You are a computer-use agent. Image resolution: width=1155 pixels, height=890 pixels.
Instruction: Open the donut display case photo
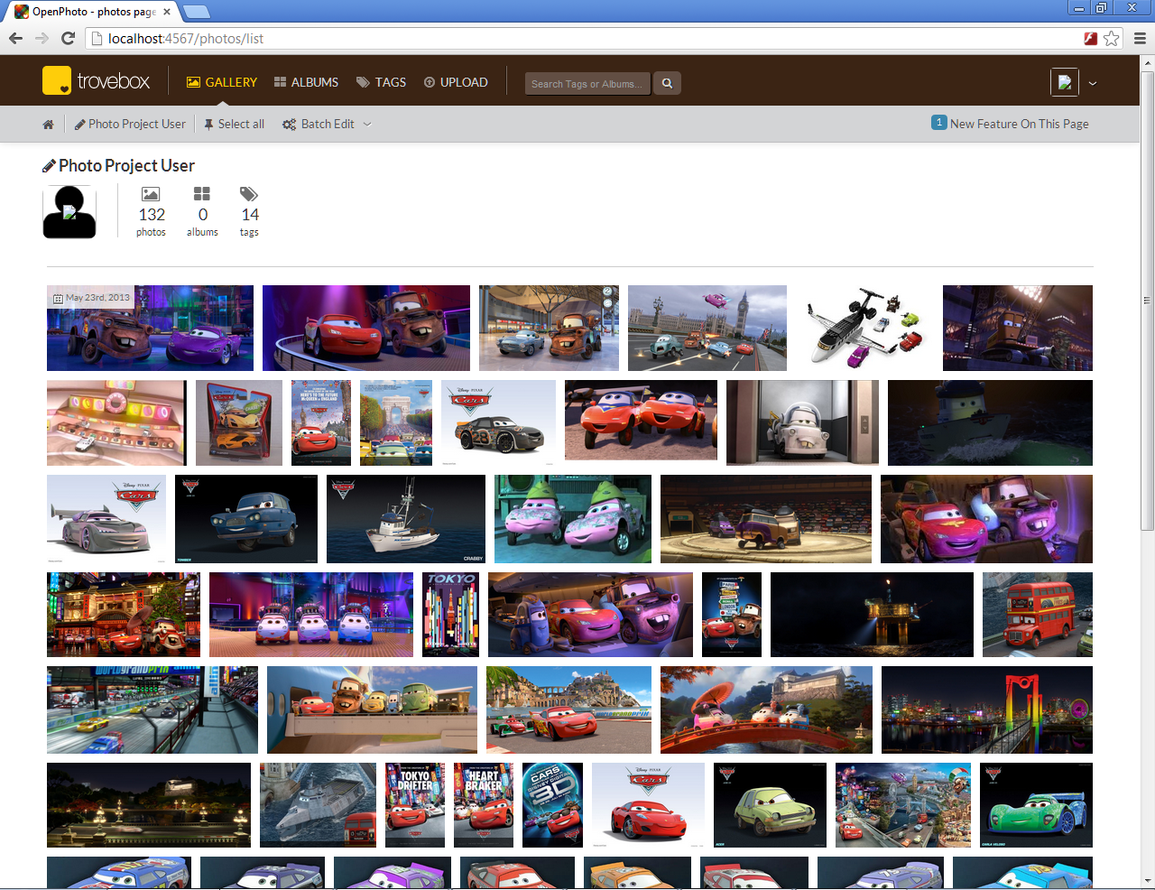click(116, 422)
